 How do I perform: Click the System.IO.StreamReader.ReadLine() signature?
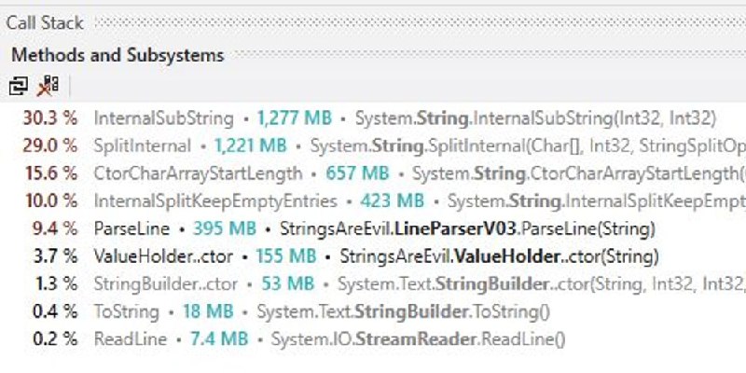click(418, 339)
